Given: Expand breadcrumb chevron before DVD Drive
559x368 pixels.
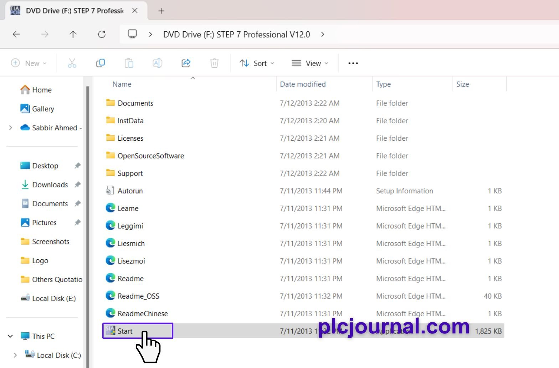Looking at the screenshot, I should point(150,34).
